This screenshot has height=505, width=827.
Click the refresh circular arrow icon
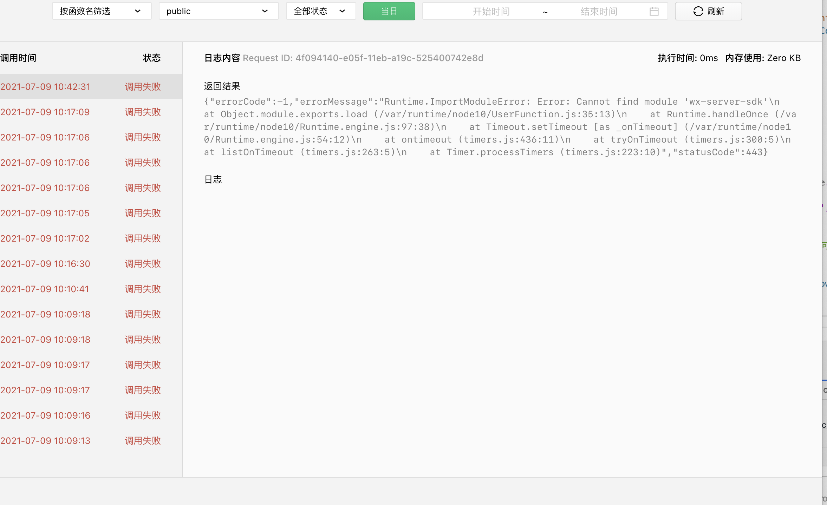coord(698,11)
